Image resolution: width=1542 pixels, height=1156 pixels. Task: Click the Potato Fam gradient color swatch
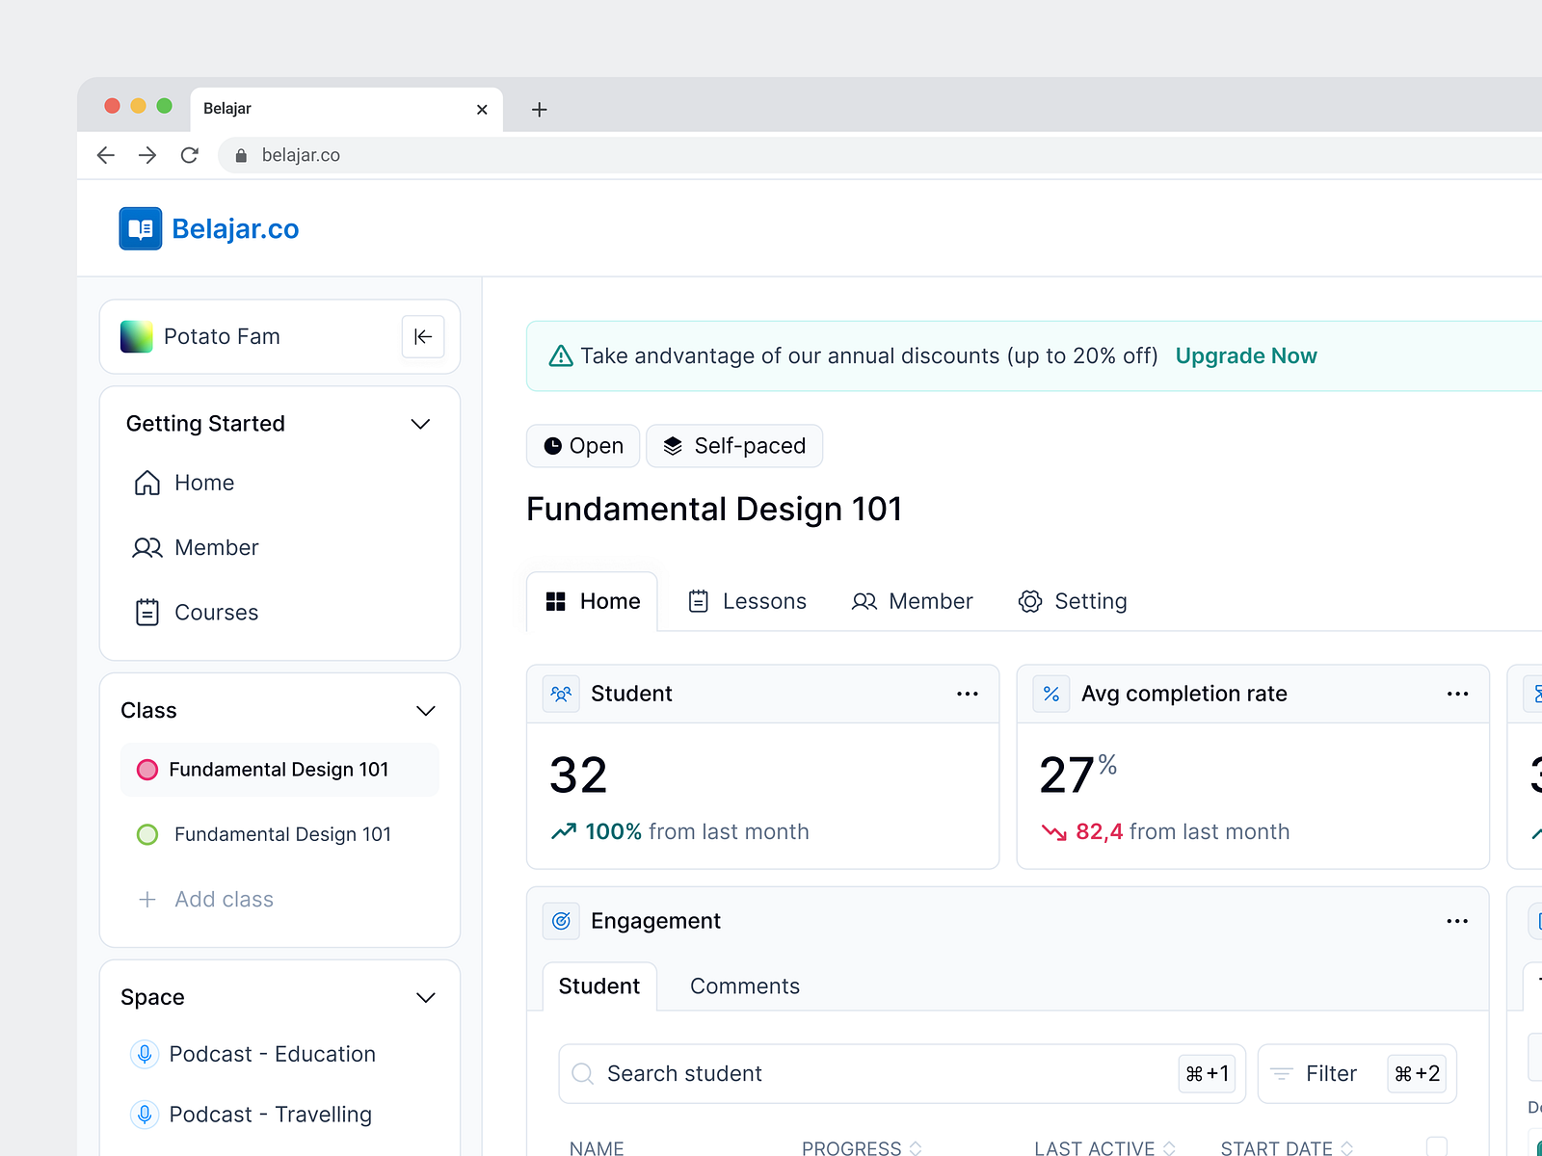pyautogui.click(x=136, y=336)
